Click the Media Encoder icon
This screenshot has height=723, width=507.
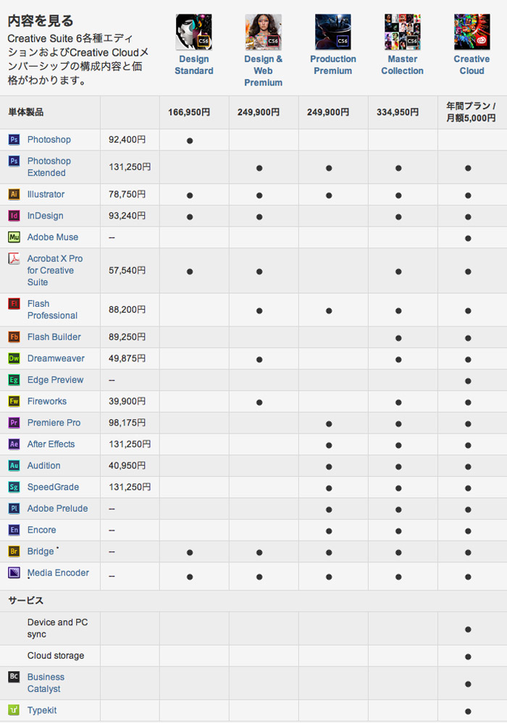pos(14,572)
